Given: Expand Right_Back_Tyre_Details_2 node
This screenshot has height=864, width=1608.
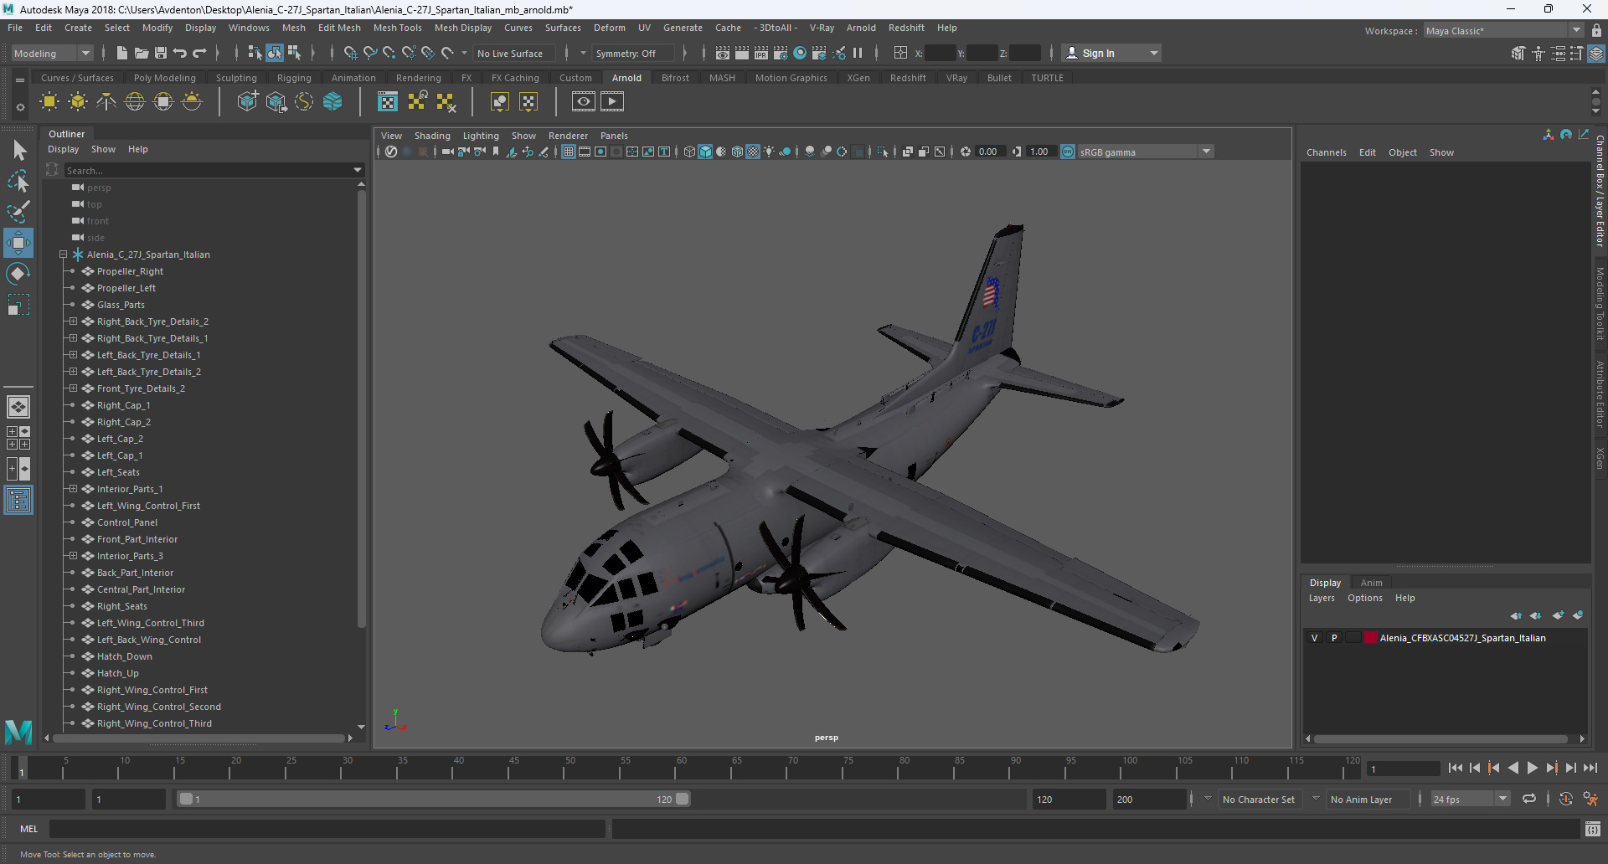Looking at the screenshot, I should coord(73,321).
